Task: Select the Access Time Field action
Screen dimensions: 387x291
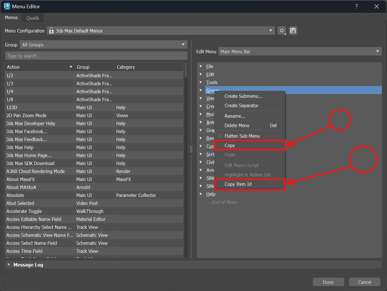Action: [94, 251]
